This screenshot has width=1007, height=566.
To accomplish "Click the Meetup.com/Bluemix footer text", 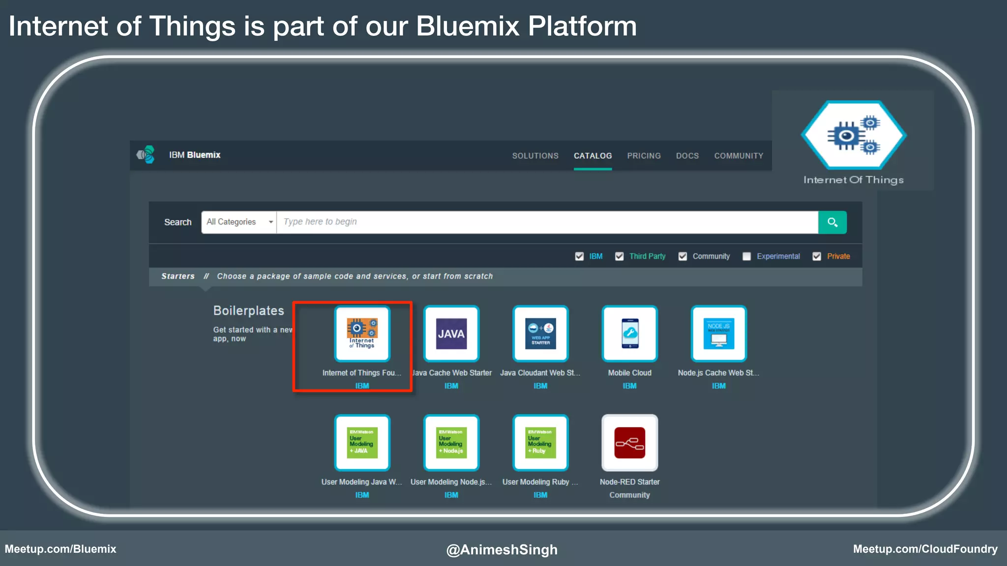I will tap(60, 549).
